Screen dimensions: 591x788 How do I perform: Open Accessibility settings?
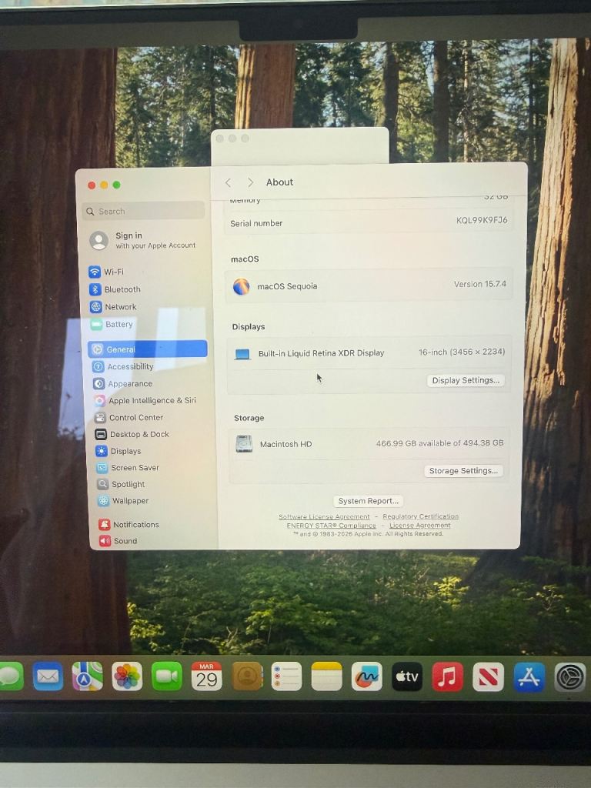130,367
